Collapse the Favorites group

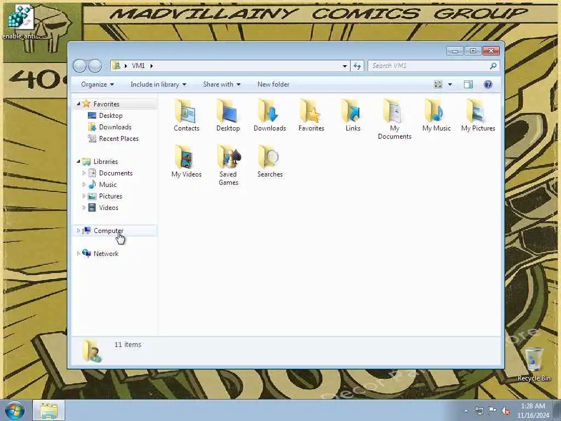pyautogui.click(x=78, y=104)
